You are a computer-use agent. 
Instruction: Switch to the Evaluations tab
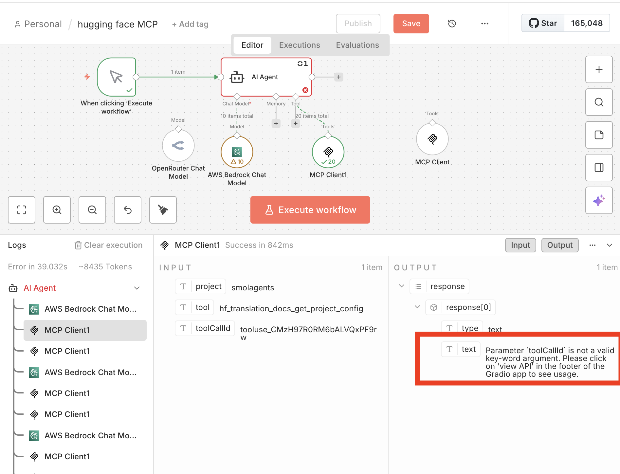click(357, 45)
